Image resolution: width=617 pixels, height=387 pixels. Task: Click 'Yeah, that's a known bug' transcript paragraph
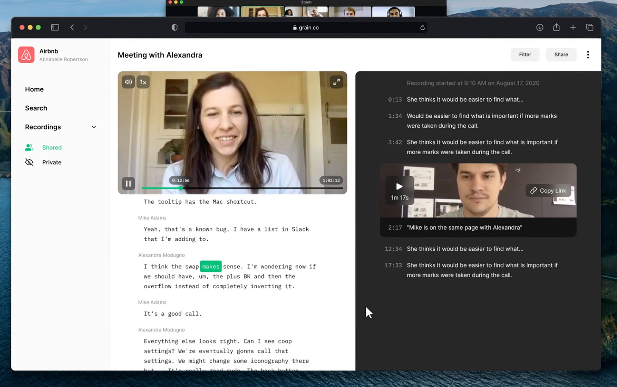pyautogui.click(x=226, y=234)
